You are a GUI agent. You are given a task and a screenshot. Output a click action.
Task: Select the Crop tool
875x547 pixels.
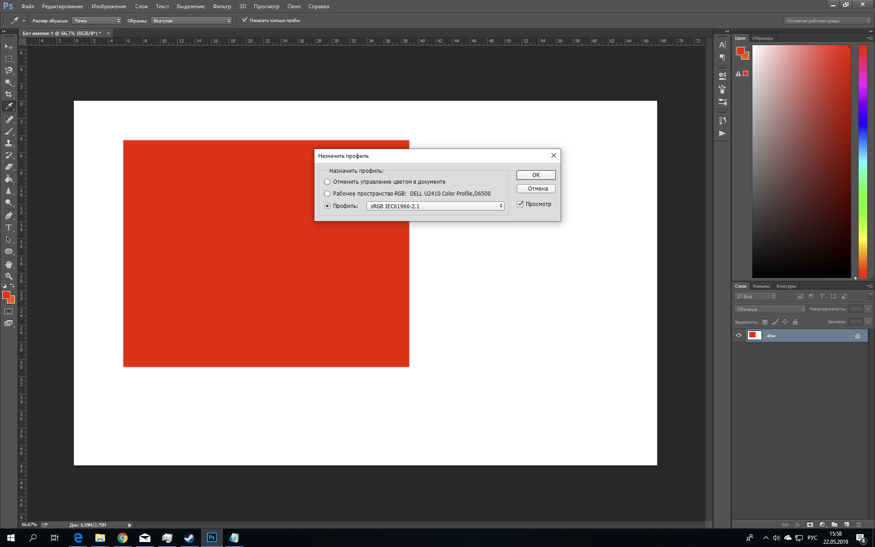pyautogui.click(x=9, y=94)
